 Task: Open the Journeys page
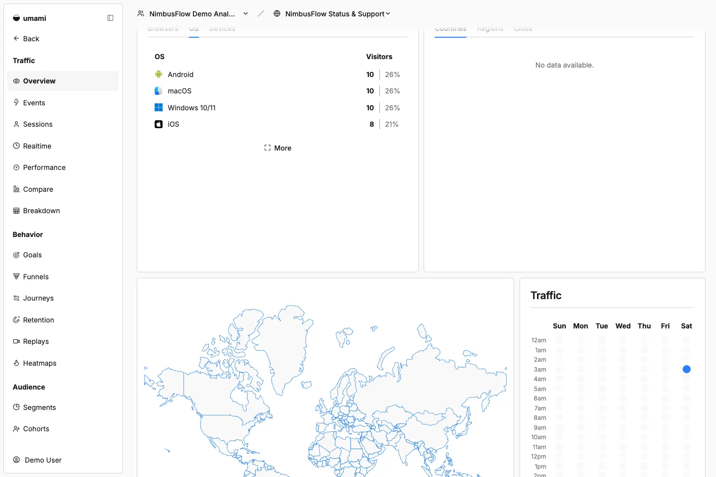point(63,298)
